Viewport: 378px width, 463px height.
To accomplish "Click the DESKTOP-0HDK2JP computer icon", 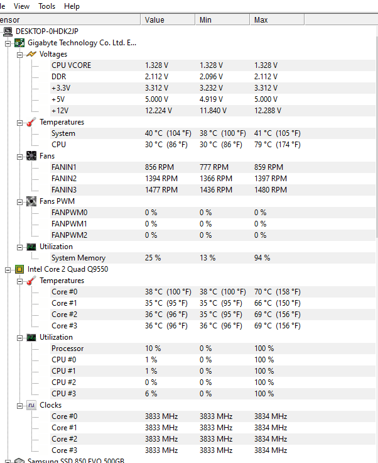I will click(x=8, y=31).
